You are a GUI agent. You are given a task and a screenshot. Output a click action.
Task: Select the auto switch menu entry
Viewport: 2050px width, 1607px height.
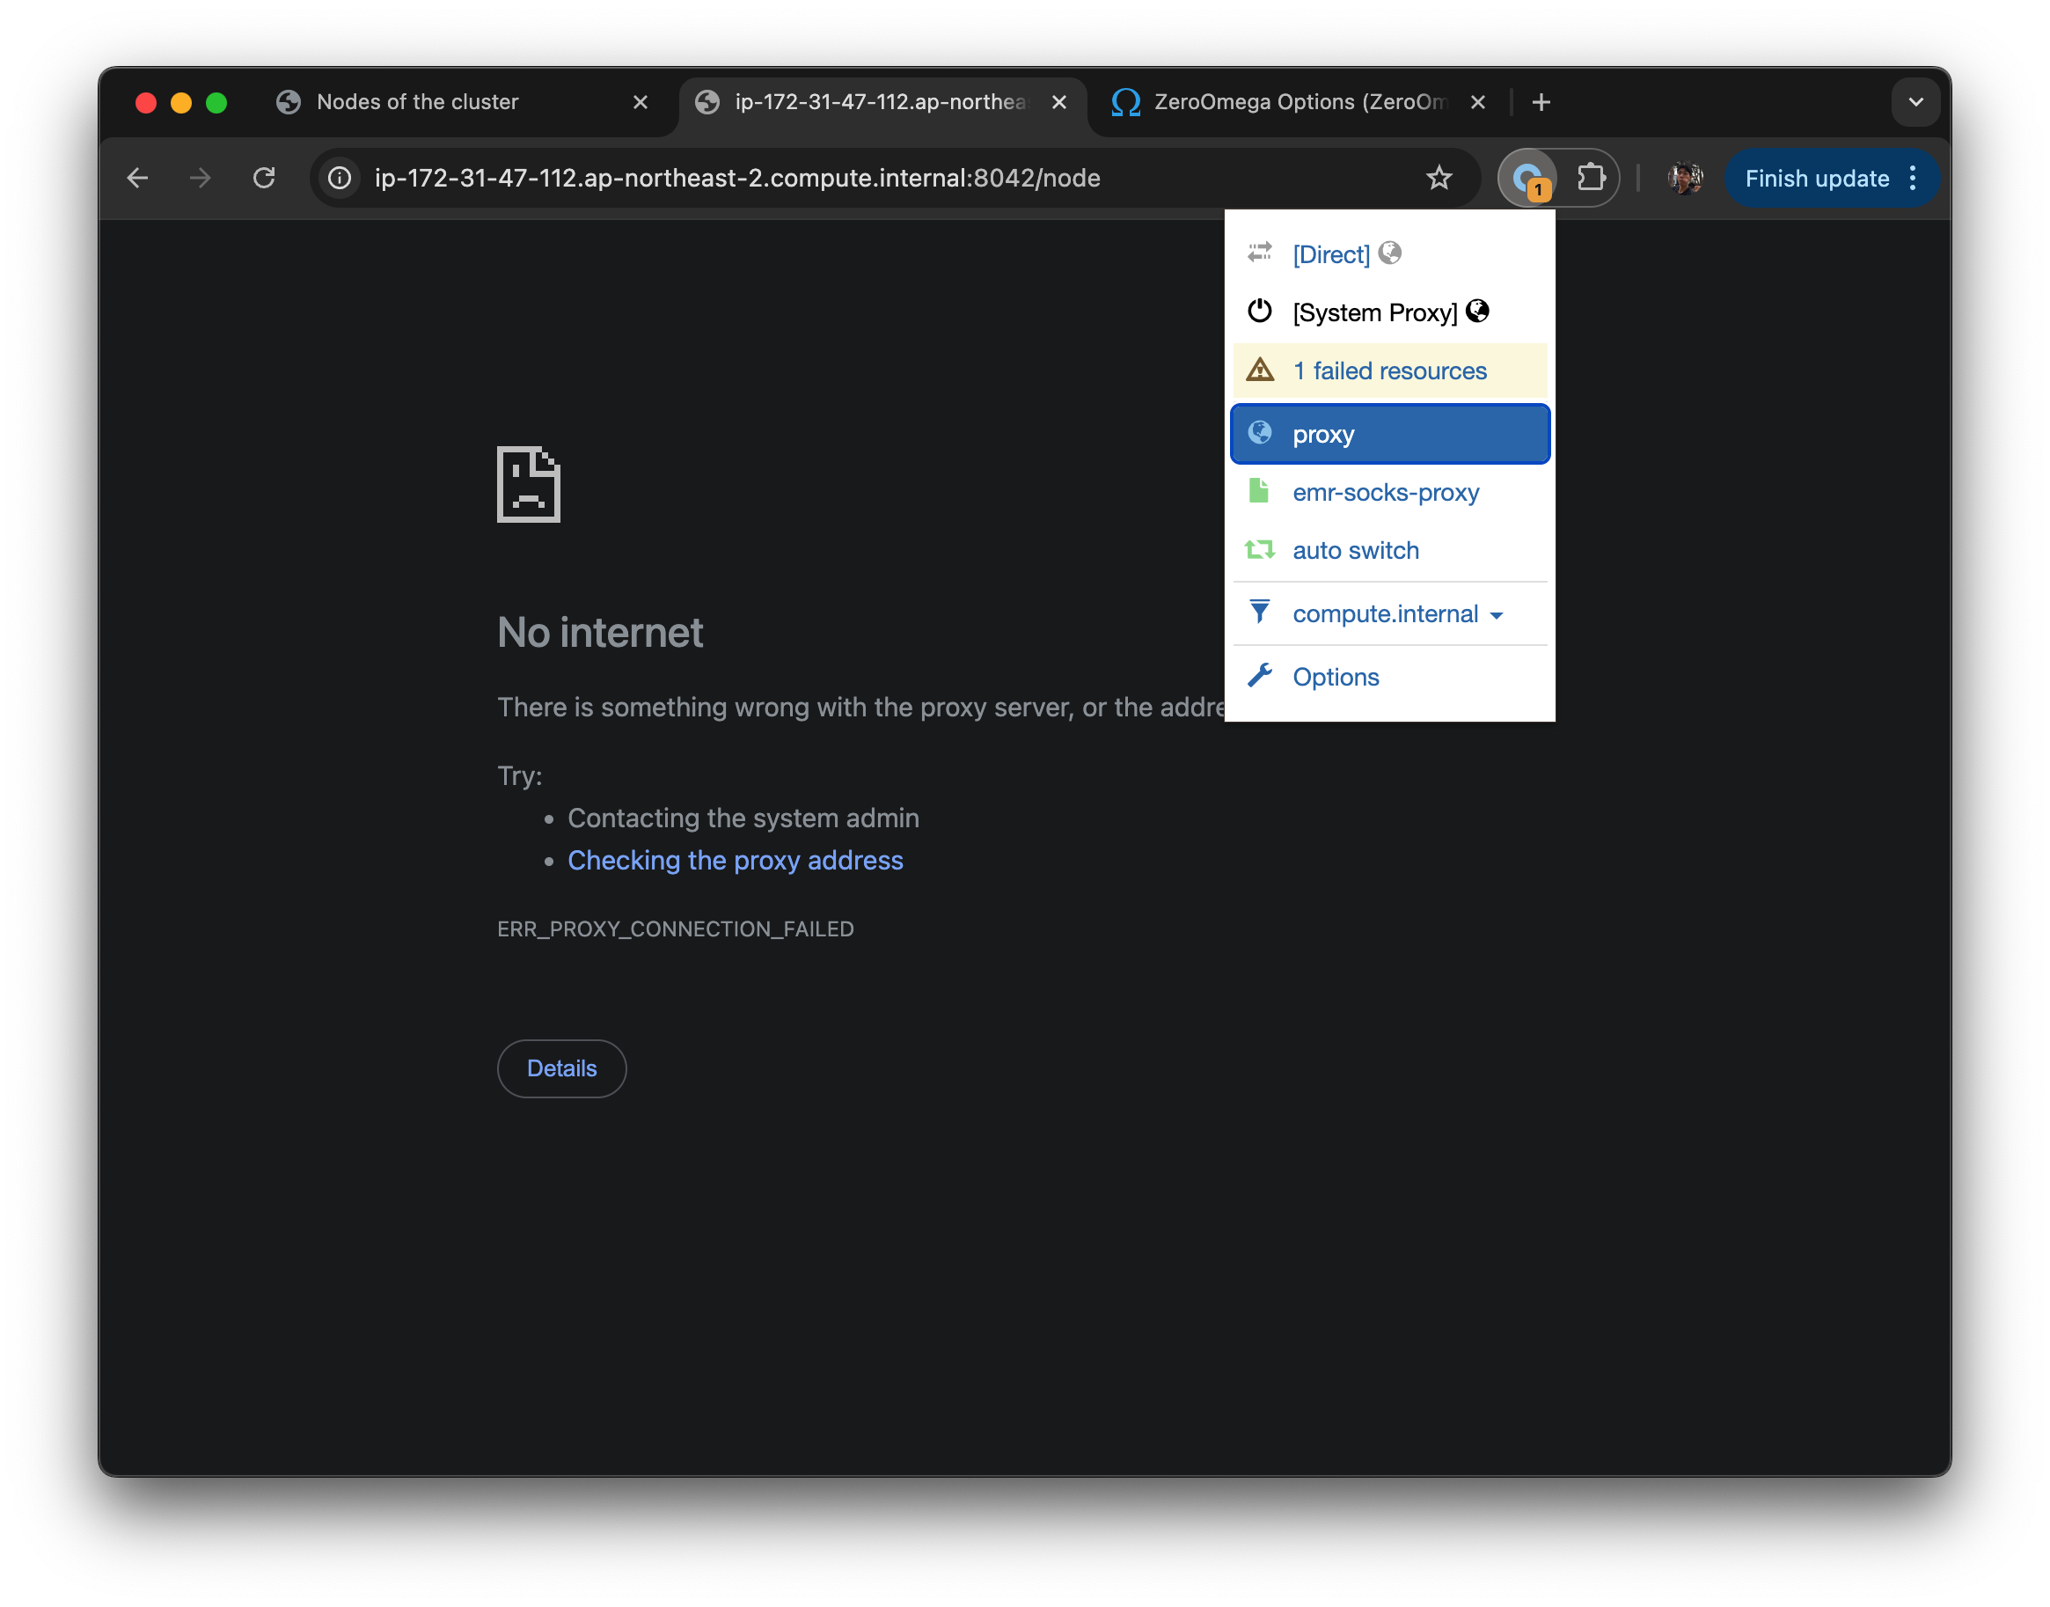(1355, 550)
